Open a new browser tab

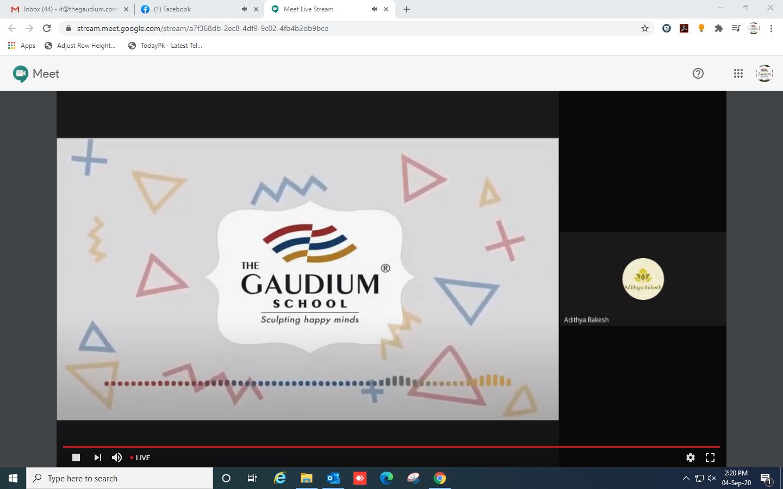(407, 9)
